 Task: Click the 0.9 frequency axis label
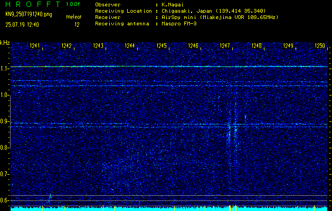pyautogui.click(x=4, y=121)
